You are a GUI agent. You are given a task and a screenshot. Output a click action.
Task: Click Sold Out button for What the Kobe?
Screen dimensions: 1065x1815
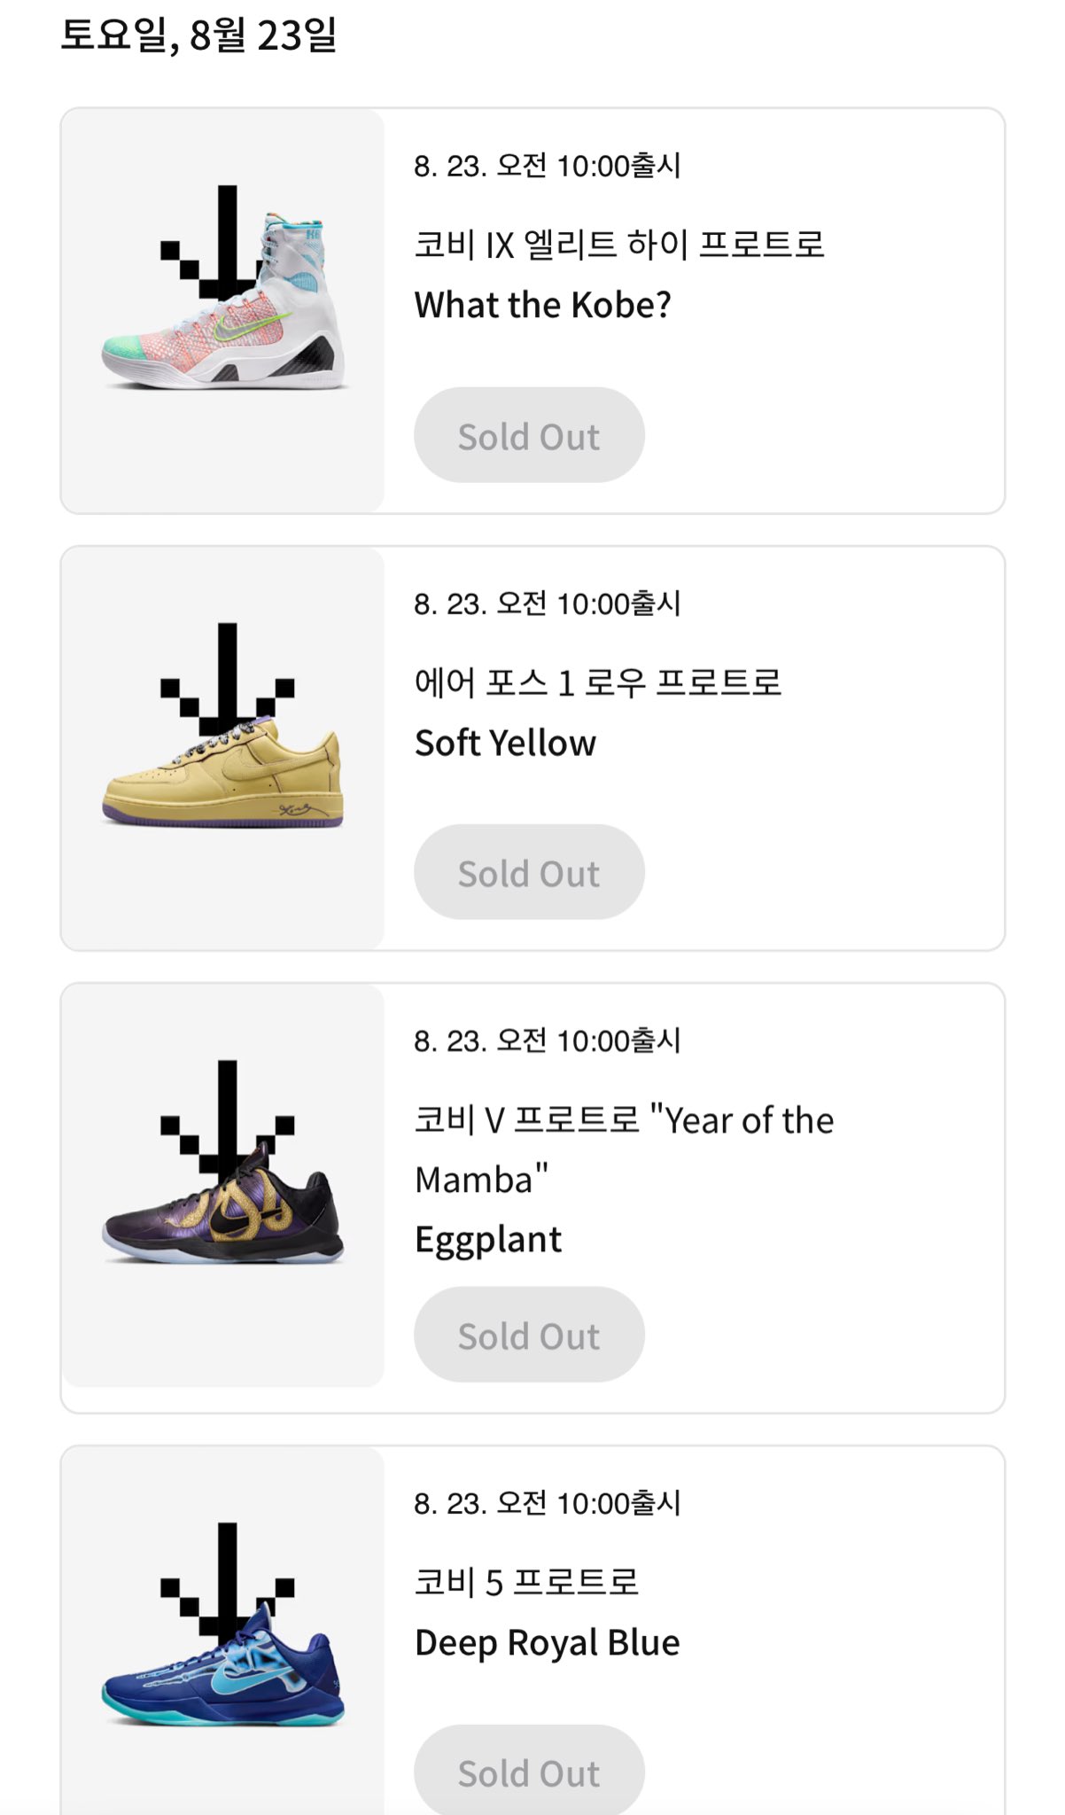pyautogui.click(x=529, y=435)
